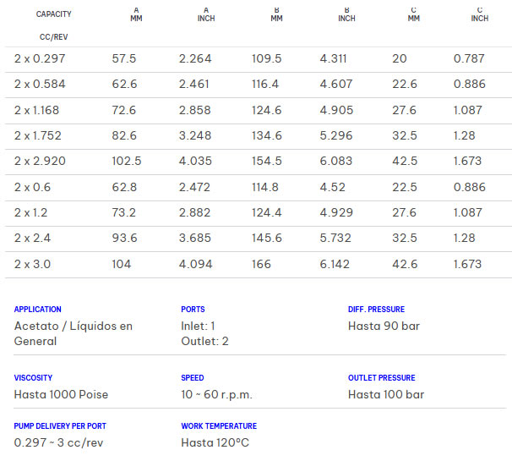The width and height of the screenshot is (512, 461).
Task: Select the 4.094 A inch value
Action: tap(195, 264)
